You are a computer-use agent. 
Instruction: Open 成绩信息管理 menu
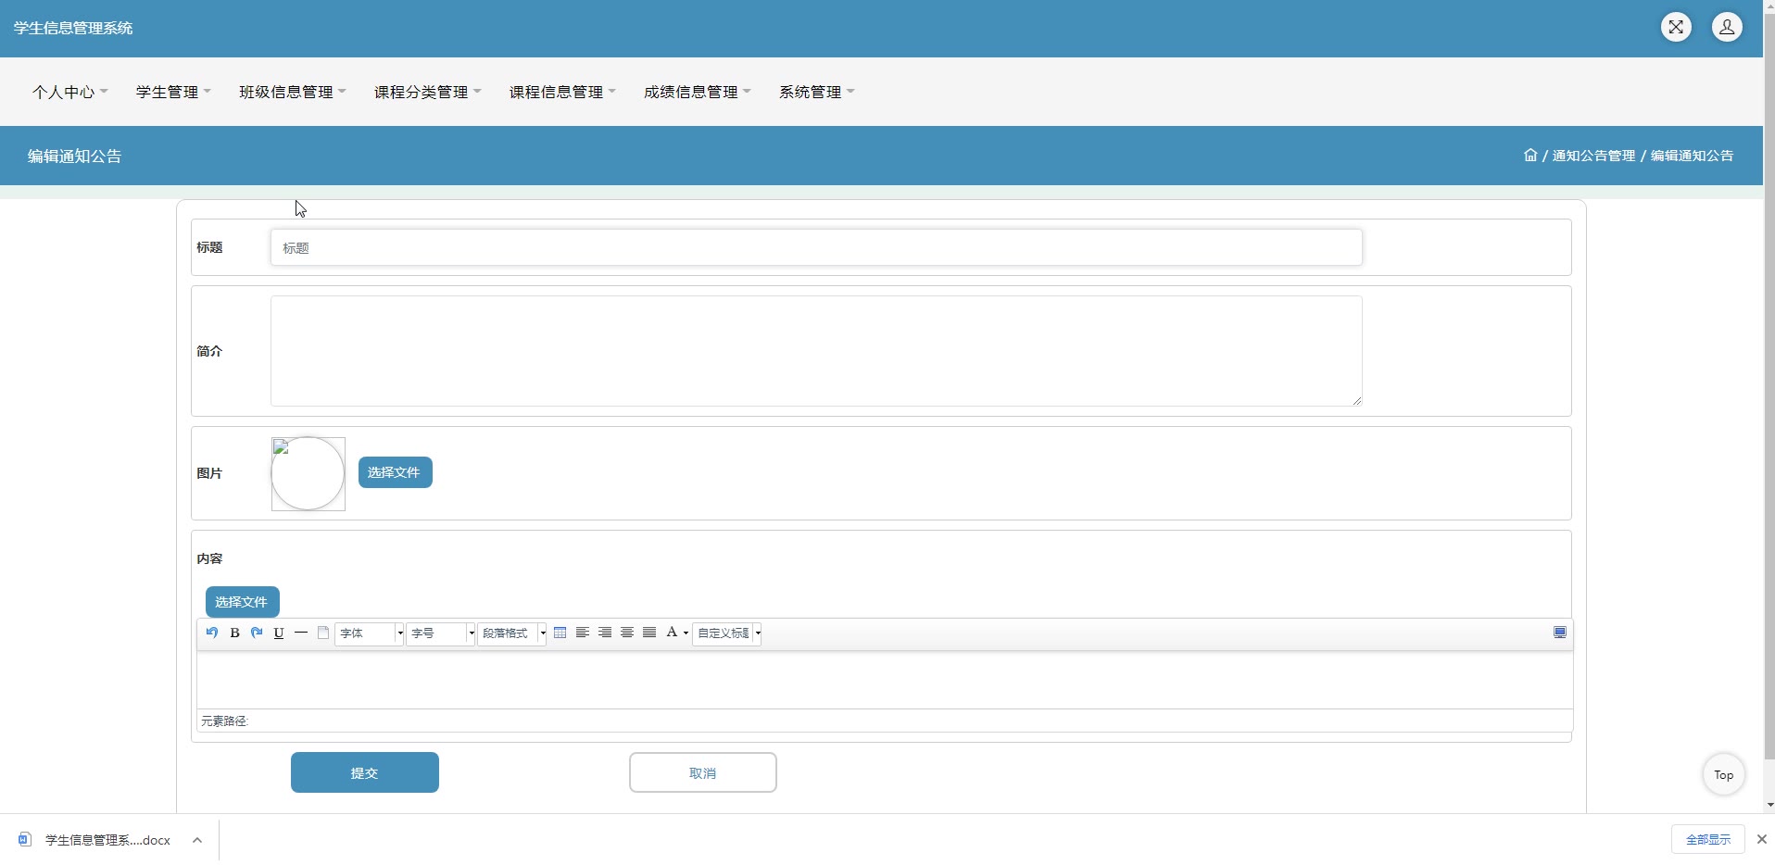coord(698,92)
